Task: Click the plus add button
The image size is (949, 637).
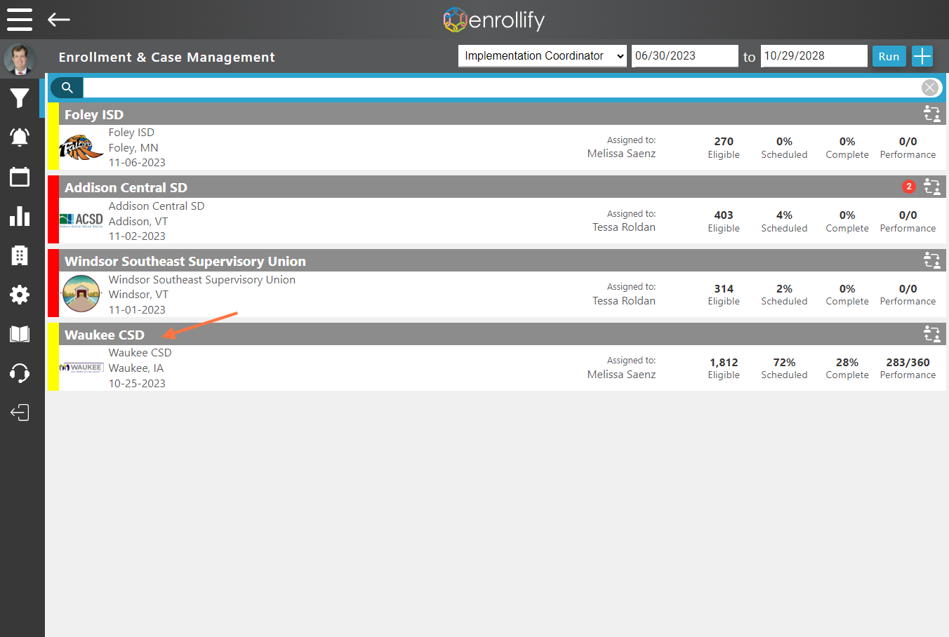Action: pos(922,56)
